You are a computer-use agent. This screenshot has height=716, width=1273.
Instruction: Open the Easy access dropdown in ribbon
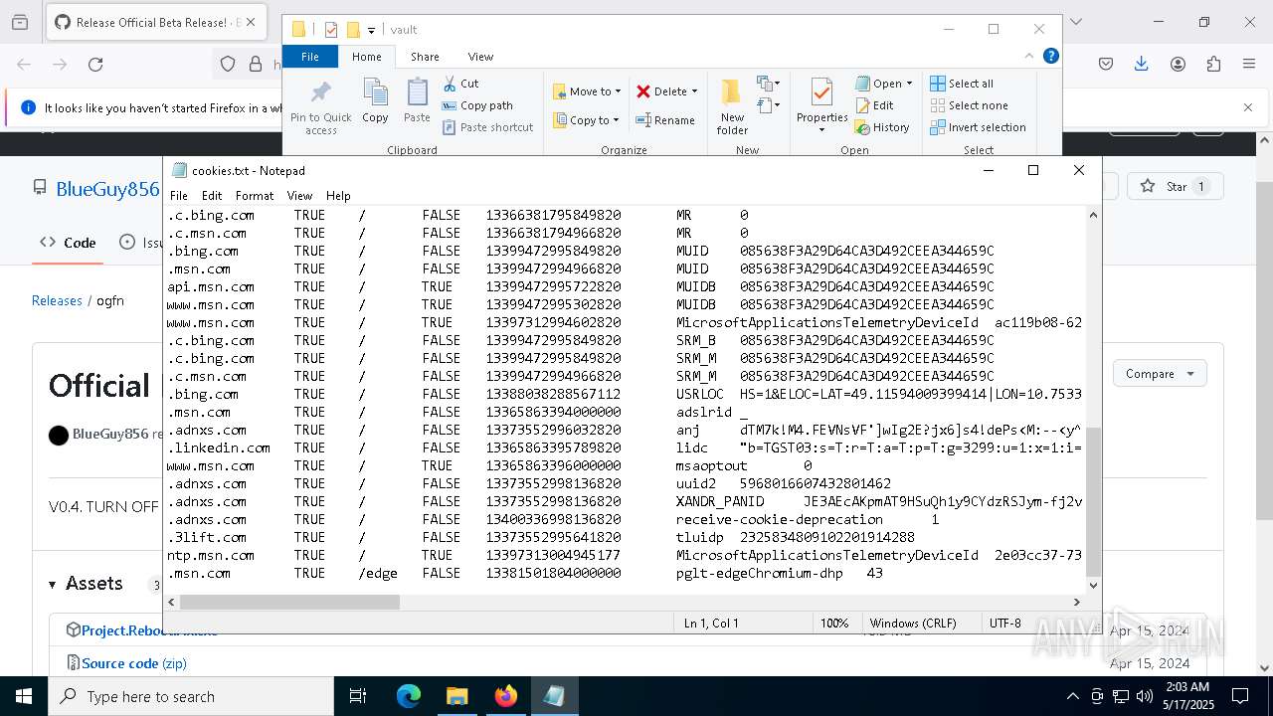point(767,105)
